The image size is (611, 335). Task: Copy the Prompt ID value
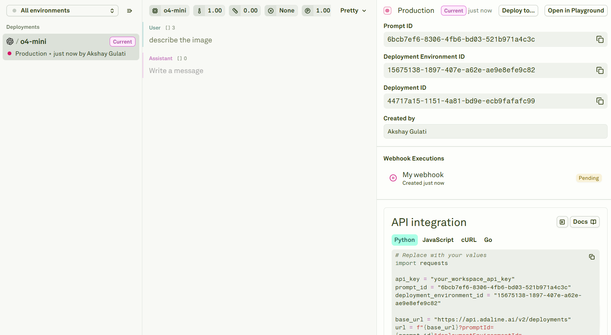600,39
